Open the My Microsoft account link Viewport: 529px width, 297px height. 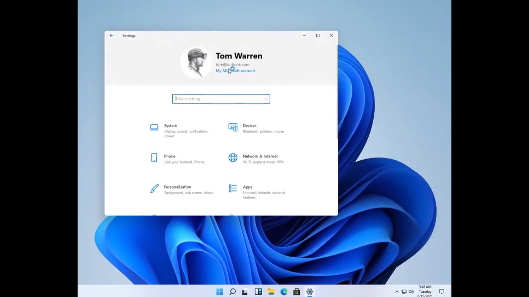tap(235, 71)
